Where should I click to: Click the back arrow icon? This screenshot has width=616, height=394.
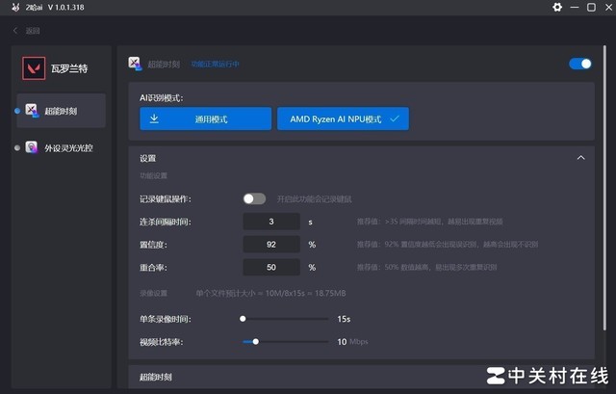click(16, 31)
